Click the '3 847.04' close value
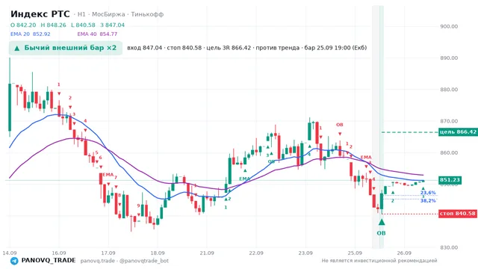 click(113, 25)
